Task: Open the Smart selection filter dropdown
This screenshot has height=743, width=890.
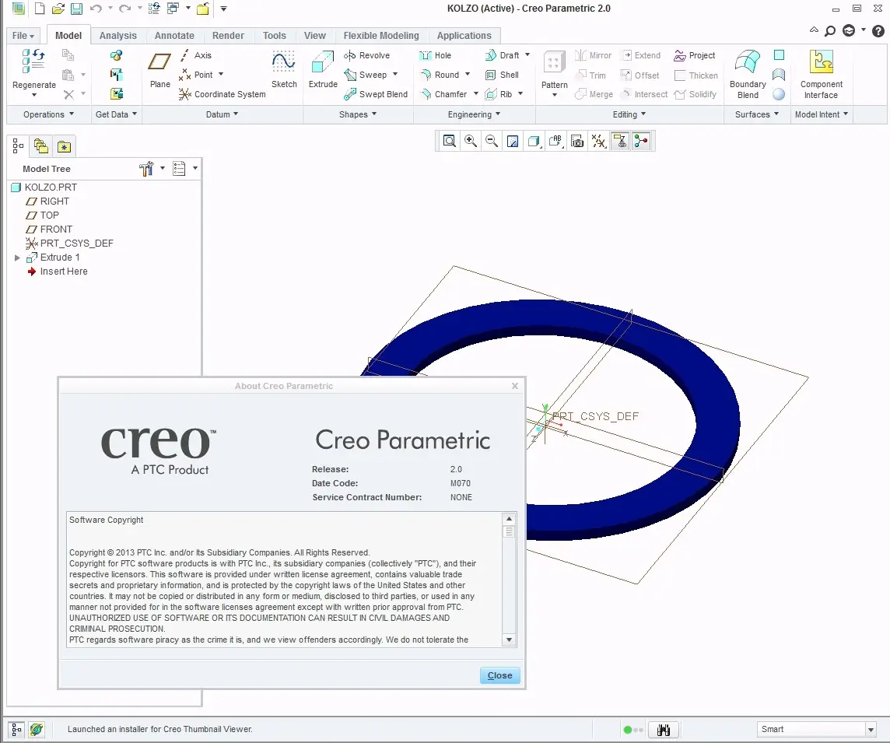Action: [x=871, y=729]
